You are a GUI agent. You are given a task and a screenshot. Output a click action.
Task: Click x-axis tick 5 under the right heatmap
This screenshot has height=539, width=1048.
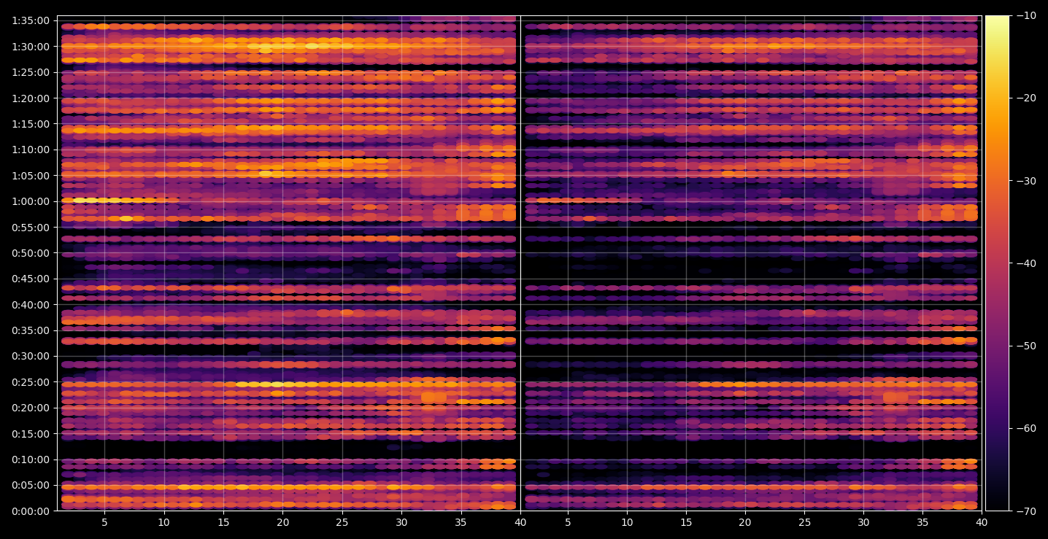[567, 523]
